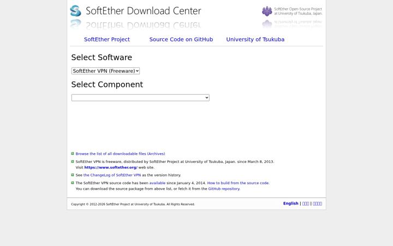This screenshot has height=246, width=393.
Task: Click the SoftEther S logo icon
Action: coord(75,11)
